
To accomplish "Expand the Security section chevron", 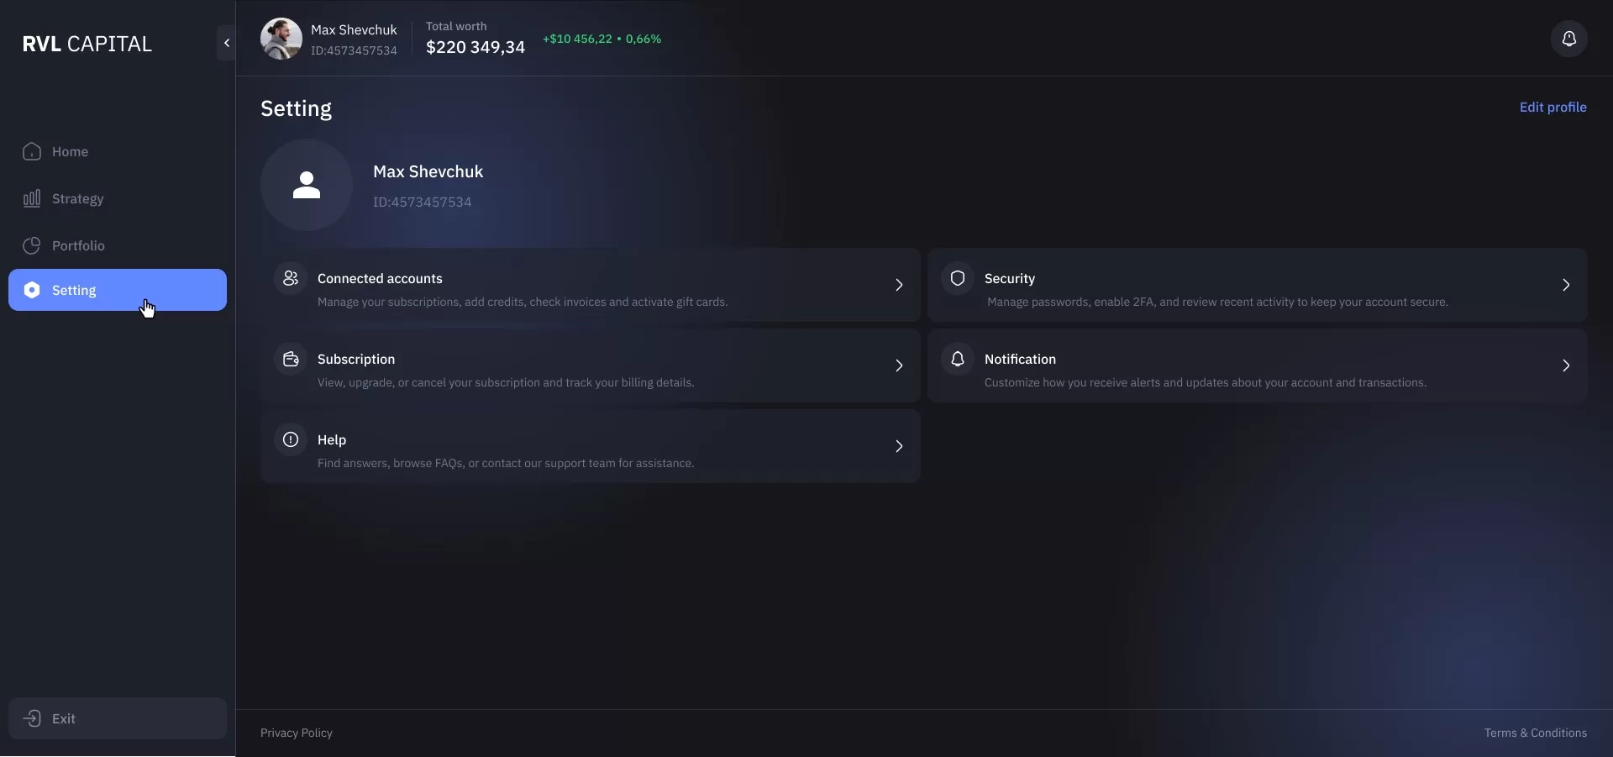I will [1566, 285].
